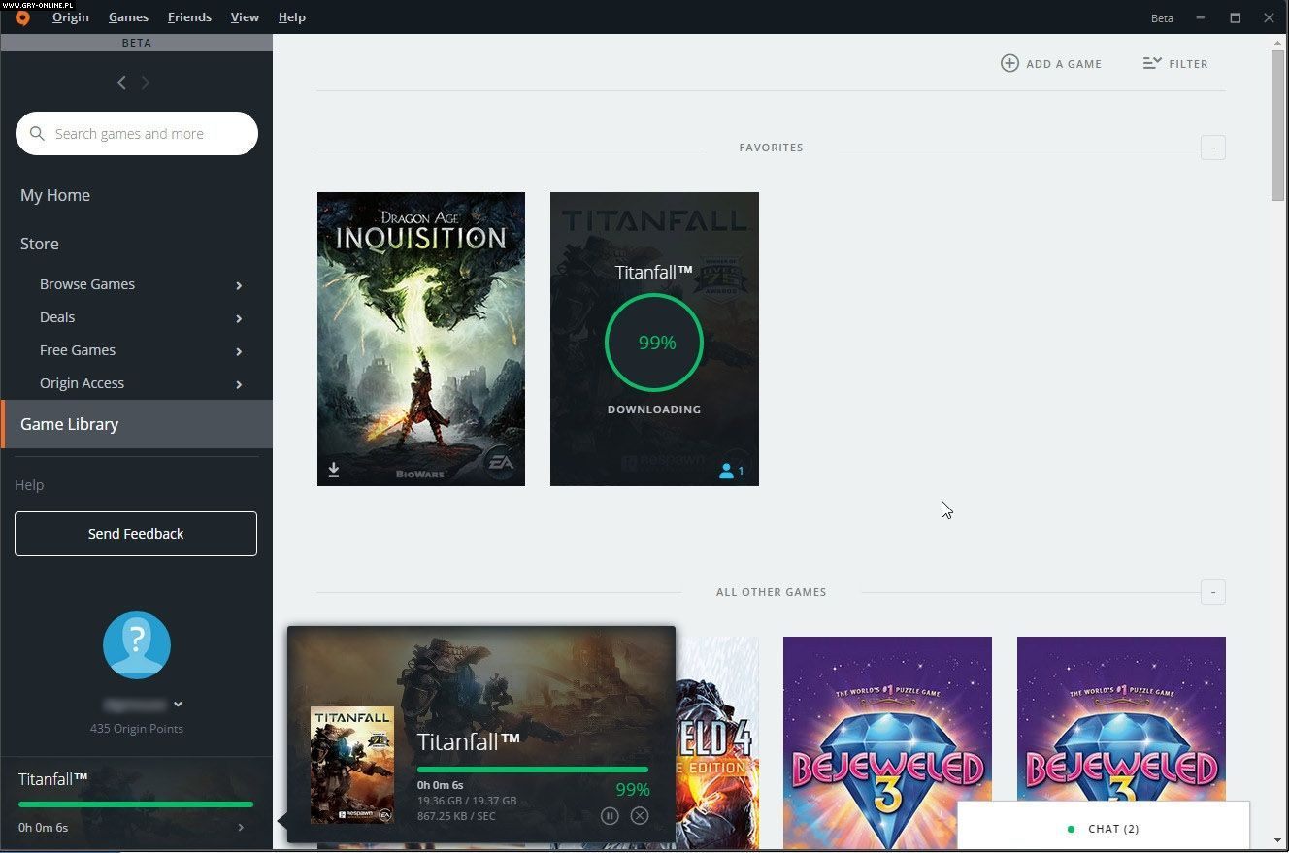
Task: Click download icon on Dragon Age Inquisition
Action: point(334,470)
